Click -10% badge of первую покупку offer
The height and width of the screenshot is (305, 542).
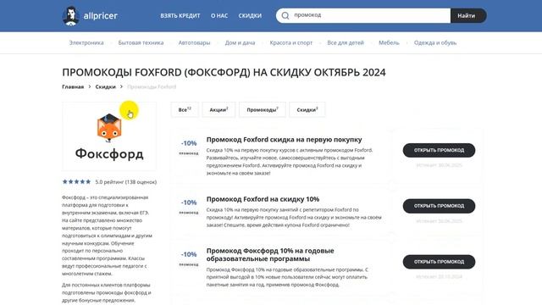(x=189, y=143)
